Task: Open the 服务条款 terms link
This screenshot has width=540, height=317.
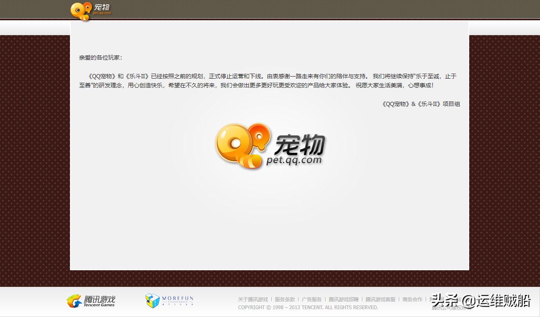Action: (284, 299)
